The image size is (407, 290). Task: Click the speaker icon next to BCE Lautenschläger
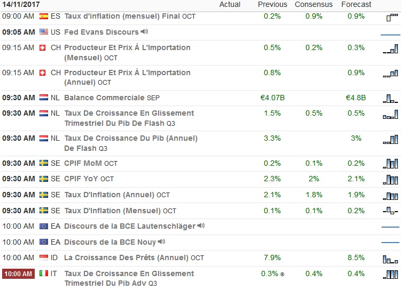[201, 226]
